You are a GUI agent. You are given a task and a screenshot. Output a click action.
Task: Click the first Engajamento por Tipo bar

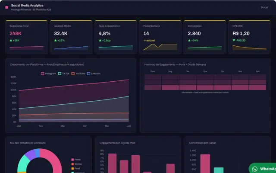112,163
